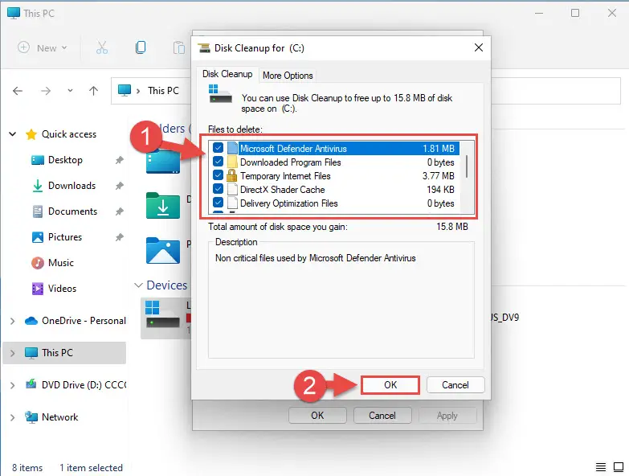
Task: Go up one folder level arrow
Action: click(x=93, y=91)
